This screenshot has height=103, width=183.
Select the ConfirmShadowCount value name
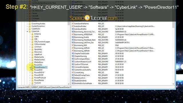pos(83,62)
